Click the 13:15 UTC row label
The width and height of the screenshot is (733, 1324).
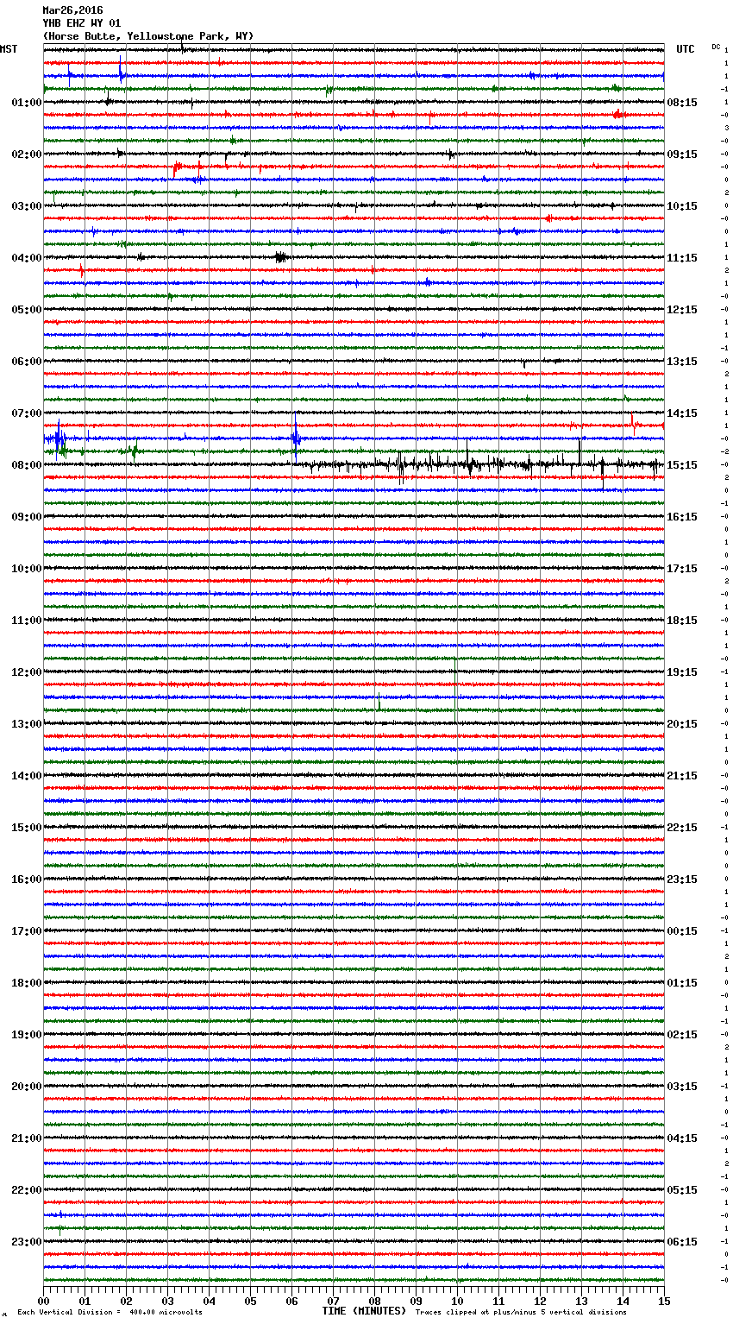[x=682, y=362]
